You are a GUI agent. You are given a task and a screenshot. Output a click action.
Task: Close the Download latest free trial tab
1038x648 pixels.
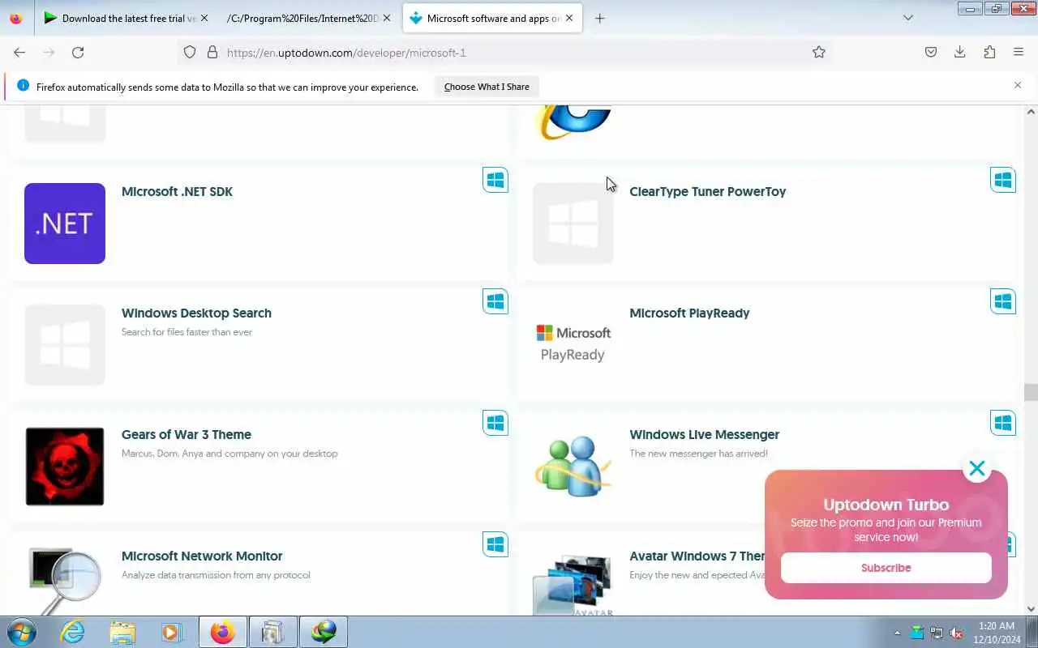pyautogui.click(x=204, y=18)
